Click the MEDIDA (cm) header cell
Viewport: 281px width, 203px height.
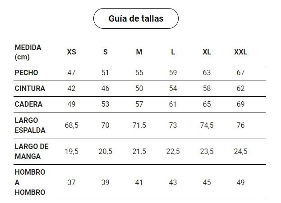pos(28,52)
